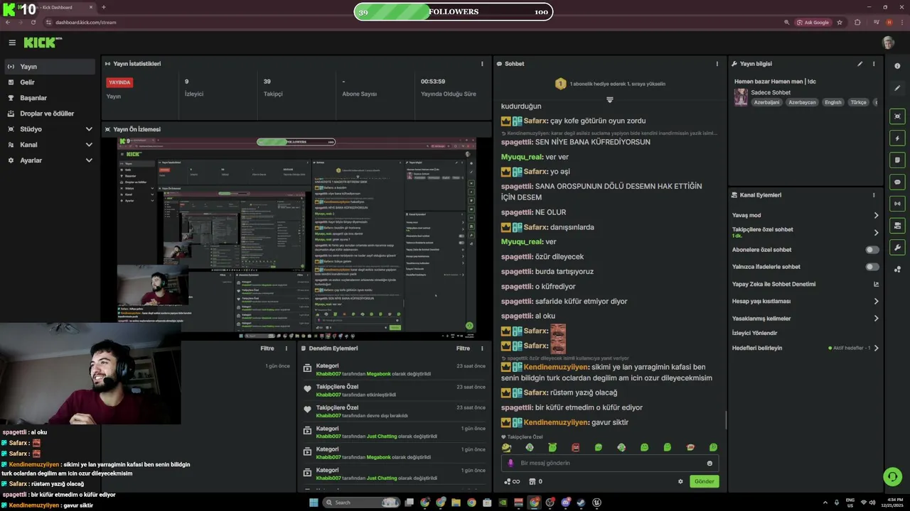Click the green support headset button
The image size is (910, 511).
892,476
